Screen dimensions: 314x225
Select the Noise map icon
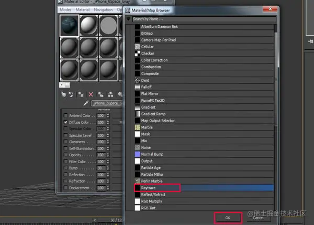137,147
